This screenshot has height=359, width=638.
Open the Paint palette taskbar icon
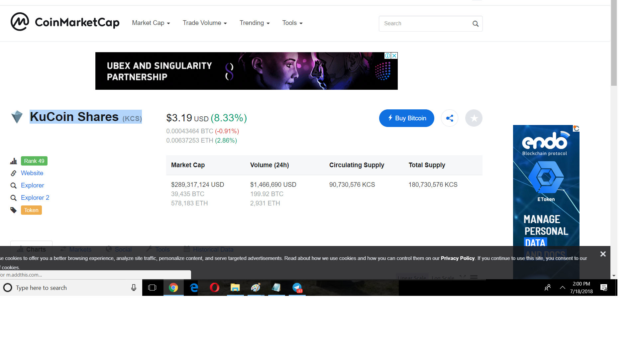click(x=256, y=288)
